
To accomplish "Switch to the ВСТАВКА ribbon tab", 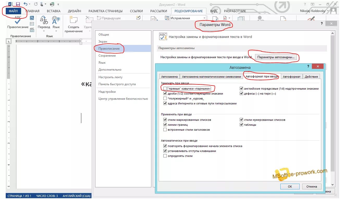I will 54,11.
